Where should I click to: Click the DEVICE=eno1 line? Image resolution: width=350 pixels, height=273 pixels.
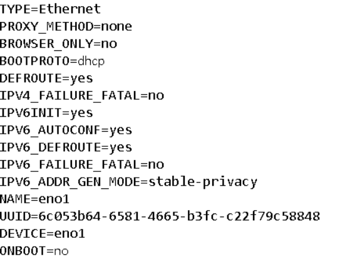[43, 233]
